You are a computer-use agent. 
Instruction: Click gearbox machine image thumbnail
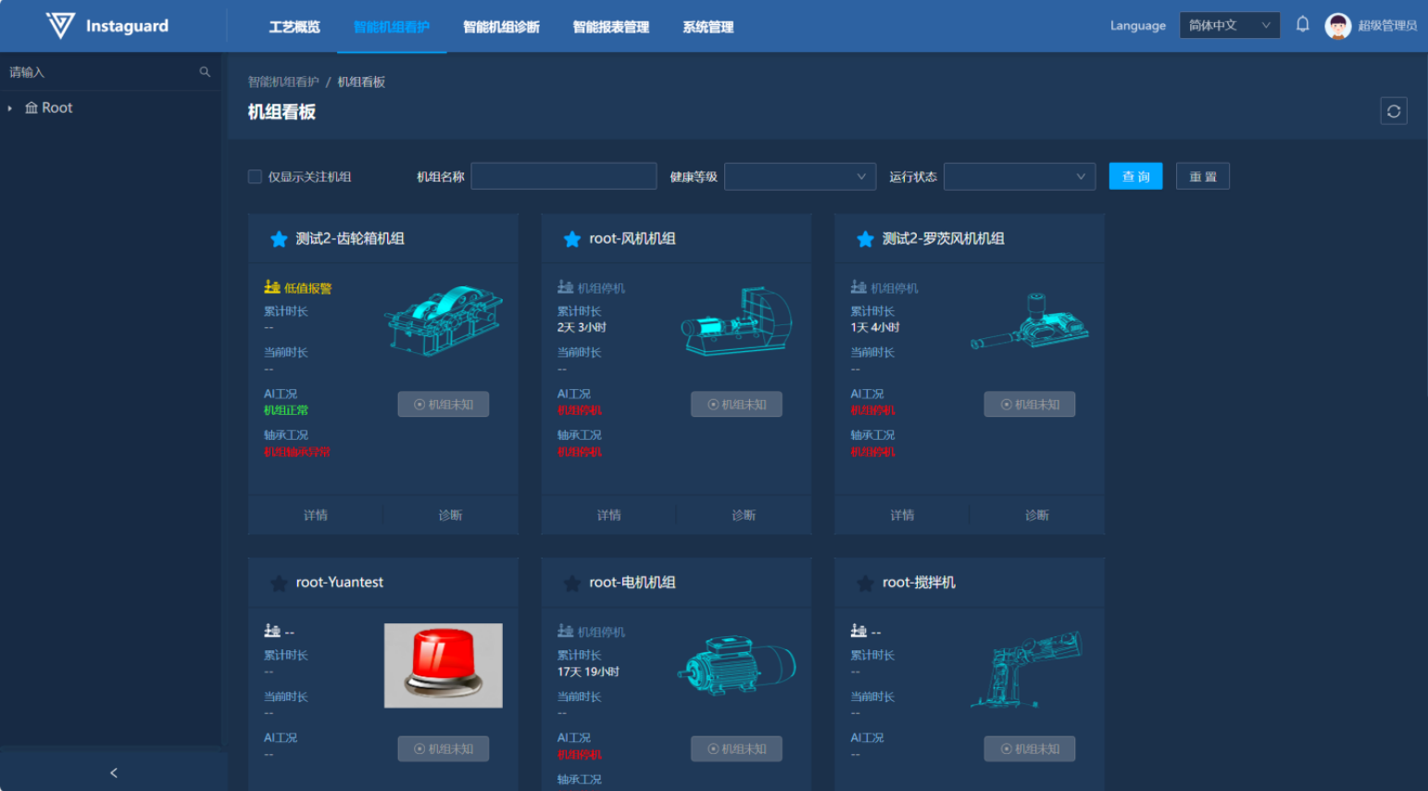click(444, 321)
